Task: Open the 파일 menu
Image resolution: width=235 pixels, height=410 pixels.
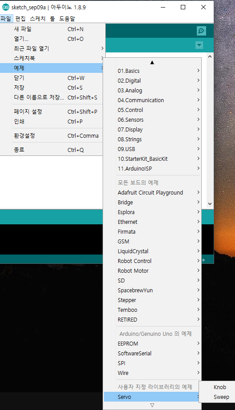Action: pos(6,19)
